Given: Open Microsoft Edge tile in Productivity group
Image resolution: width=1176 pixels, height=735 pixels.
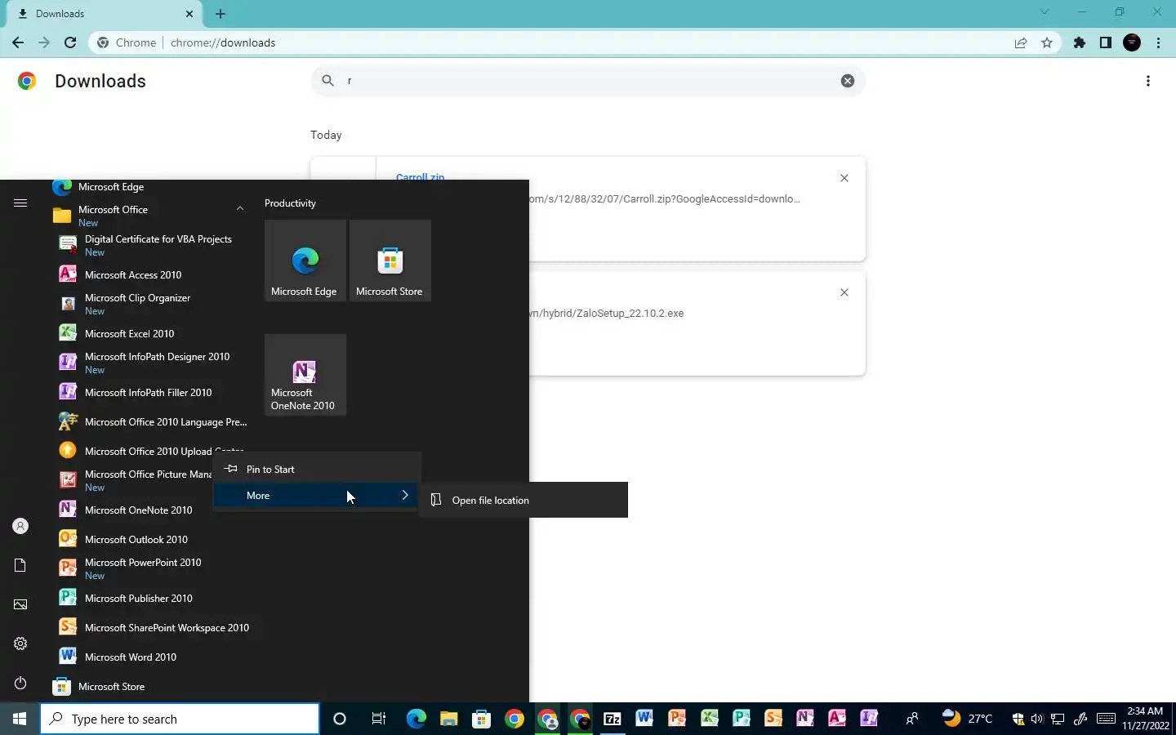Looking at the screenshot, I should click(305, 261).
